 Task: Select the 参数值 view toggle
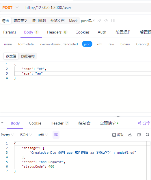11,56
